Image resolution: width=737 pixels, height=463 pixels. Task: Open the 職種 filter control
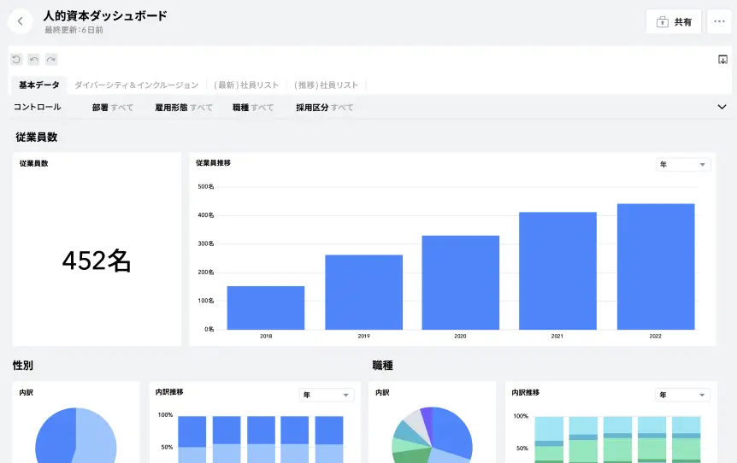coord(253,108)
